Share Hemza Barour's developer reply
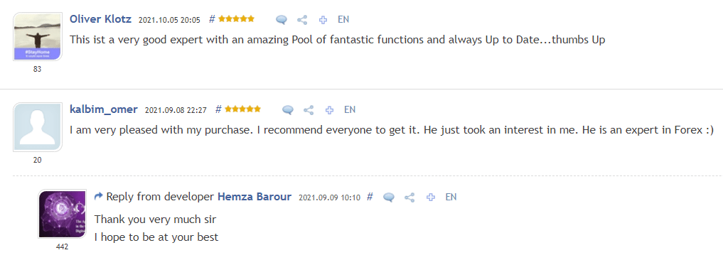Viewport: 723px width, 260px height. (x=409, y=197)
